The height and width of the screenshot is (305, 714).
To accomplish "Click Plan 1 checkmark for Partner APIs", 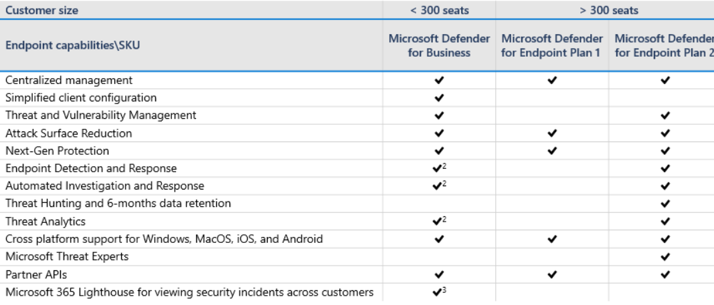I will 552,274.
